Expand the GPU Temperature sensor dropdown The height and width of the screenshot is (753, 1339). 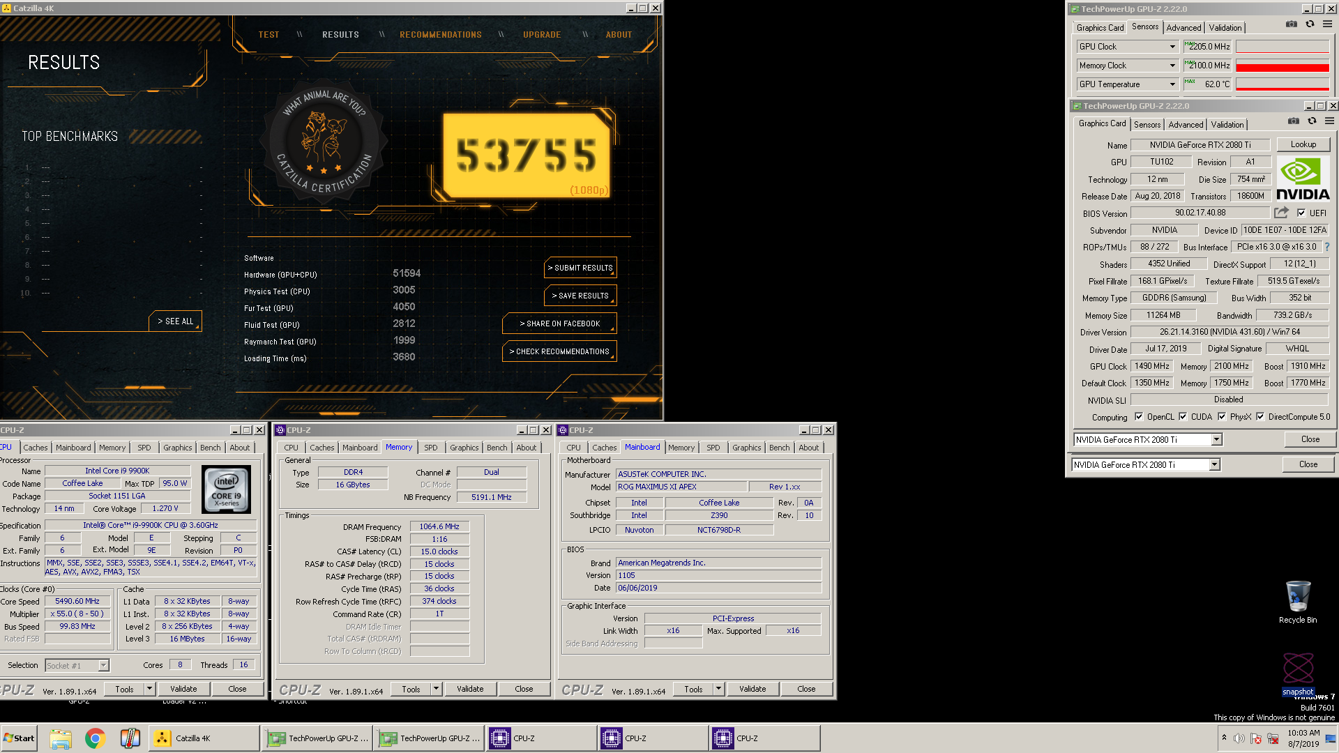click(x=1172, y=84)
